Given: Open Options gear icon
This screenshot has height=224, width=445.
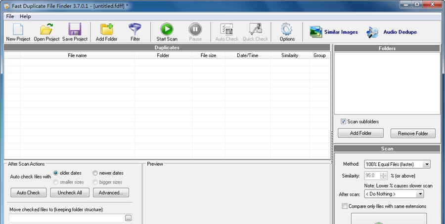Looking at the screenshot, I should pyautogui.click(x=287, y=32).
